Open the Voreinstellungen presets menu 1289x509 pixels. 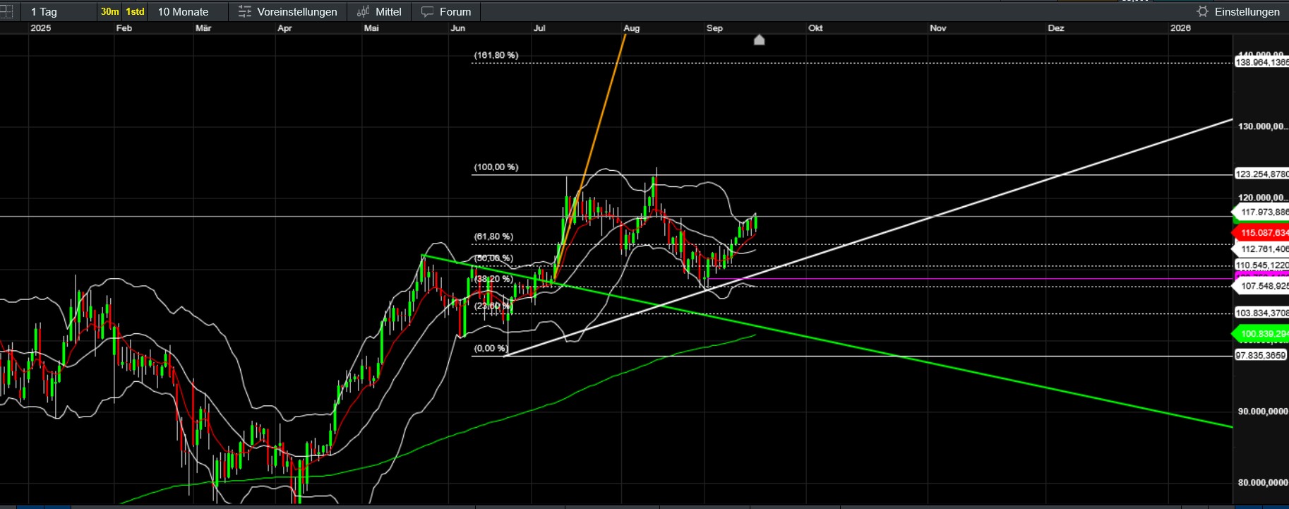pyautogui.click(x=288, y=12)
